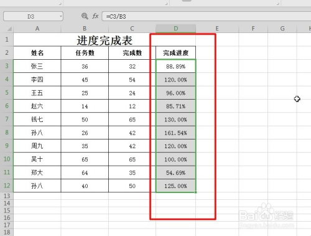Select completed count 54 for 李四

[x=132, y=80]
